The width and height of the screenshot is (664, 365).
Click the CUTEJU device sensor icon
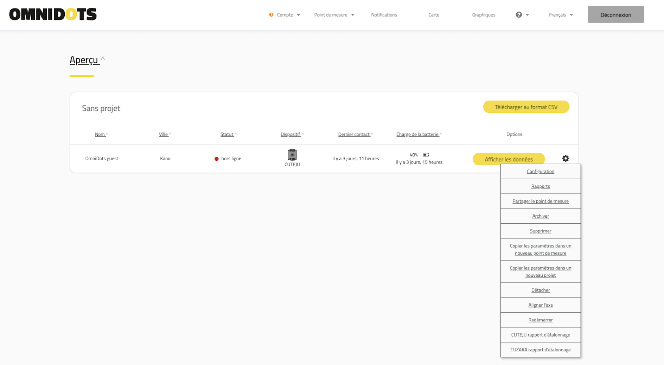[x=292, y=155]
